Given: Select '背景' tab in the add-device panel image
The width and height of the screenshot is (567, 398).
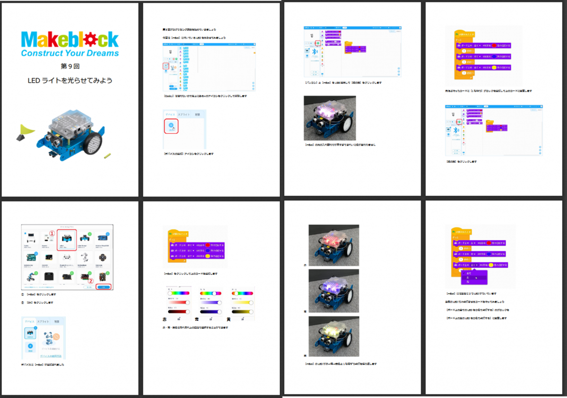Looking at the screenshot, I should pos(198,114).
